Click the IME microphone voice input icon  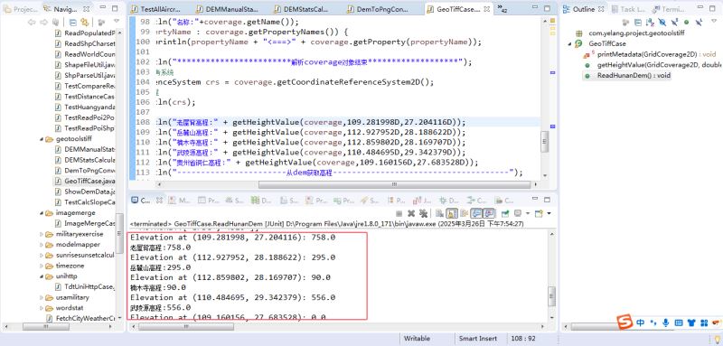tap(665, 323)
